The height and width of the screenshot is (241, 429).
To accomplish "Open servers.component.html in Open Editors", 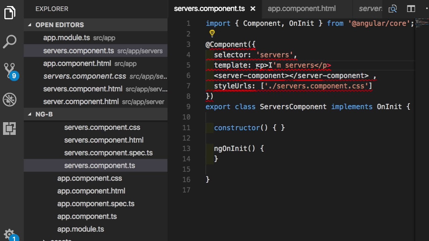I will (x=96, y=89).
